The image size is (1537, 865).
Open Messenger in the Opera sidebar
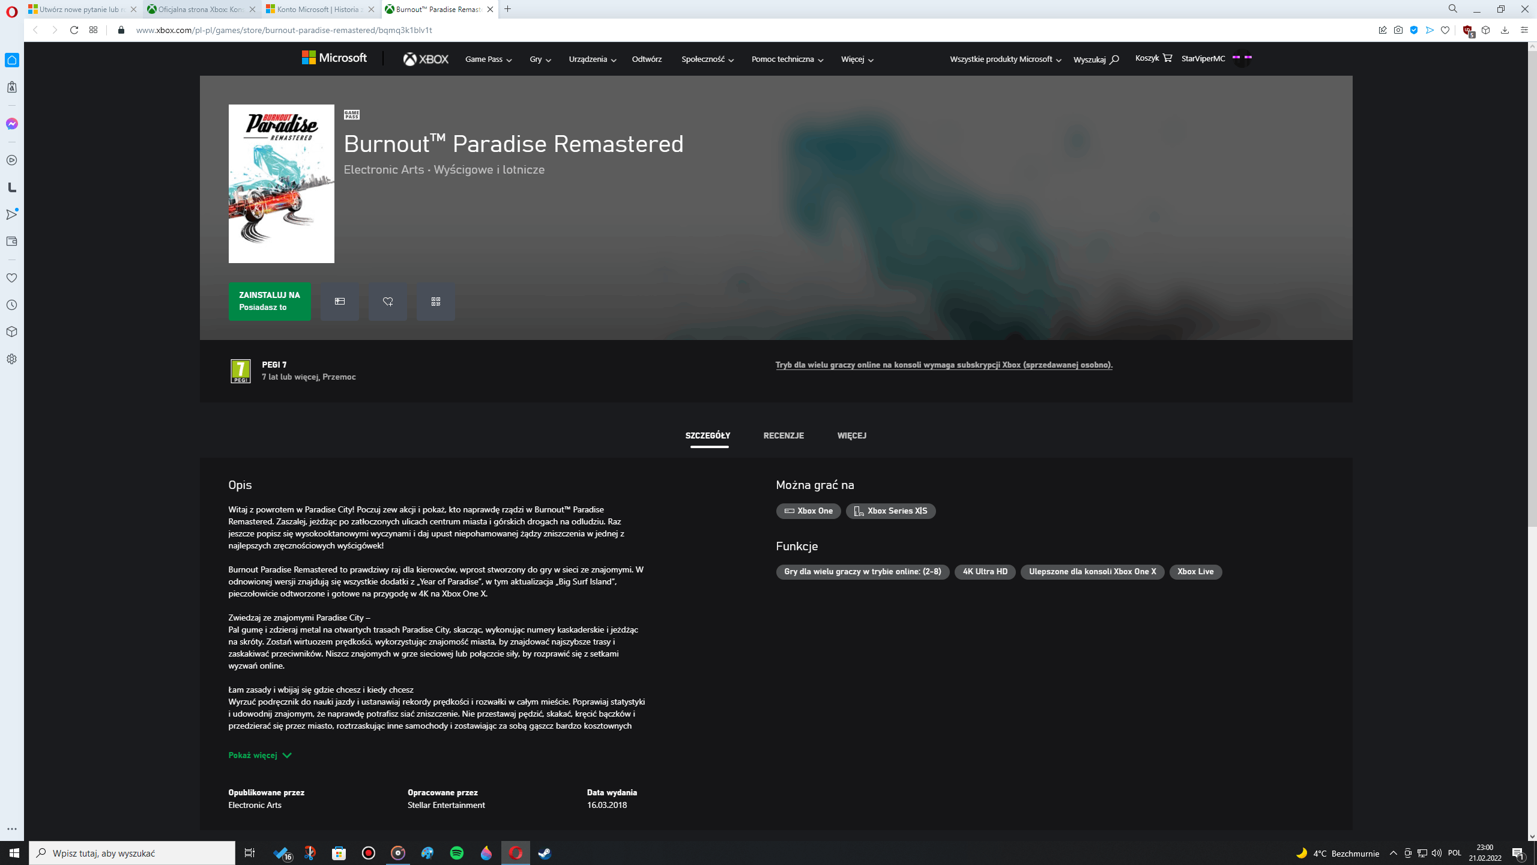(x=12, y=124)
